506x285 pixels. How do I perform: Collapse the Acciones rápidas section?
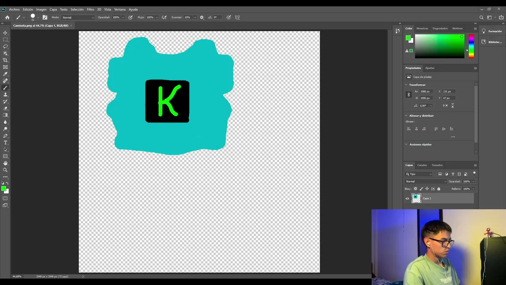(406, 144)
